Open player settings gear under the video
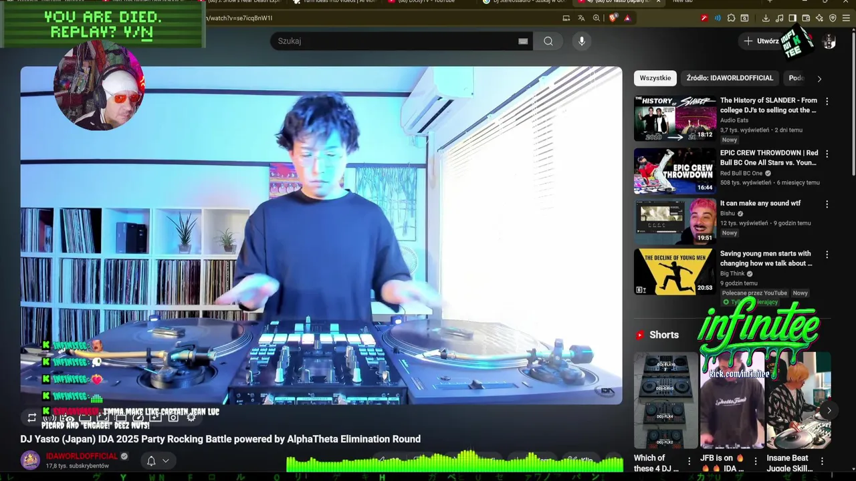The height and width of the screenshot is (481, 856). point(191,417)
